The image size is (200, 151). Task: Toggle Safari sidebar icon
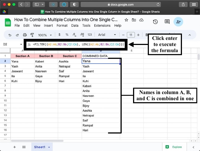point(37,5)
